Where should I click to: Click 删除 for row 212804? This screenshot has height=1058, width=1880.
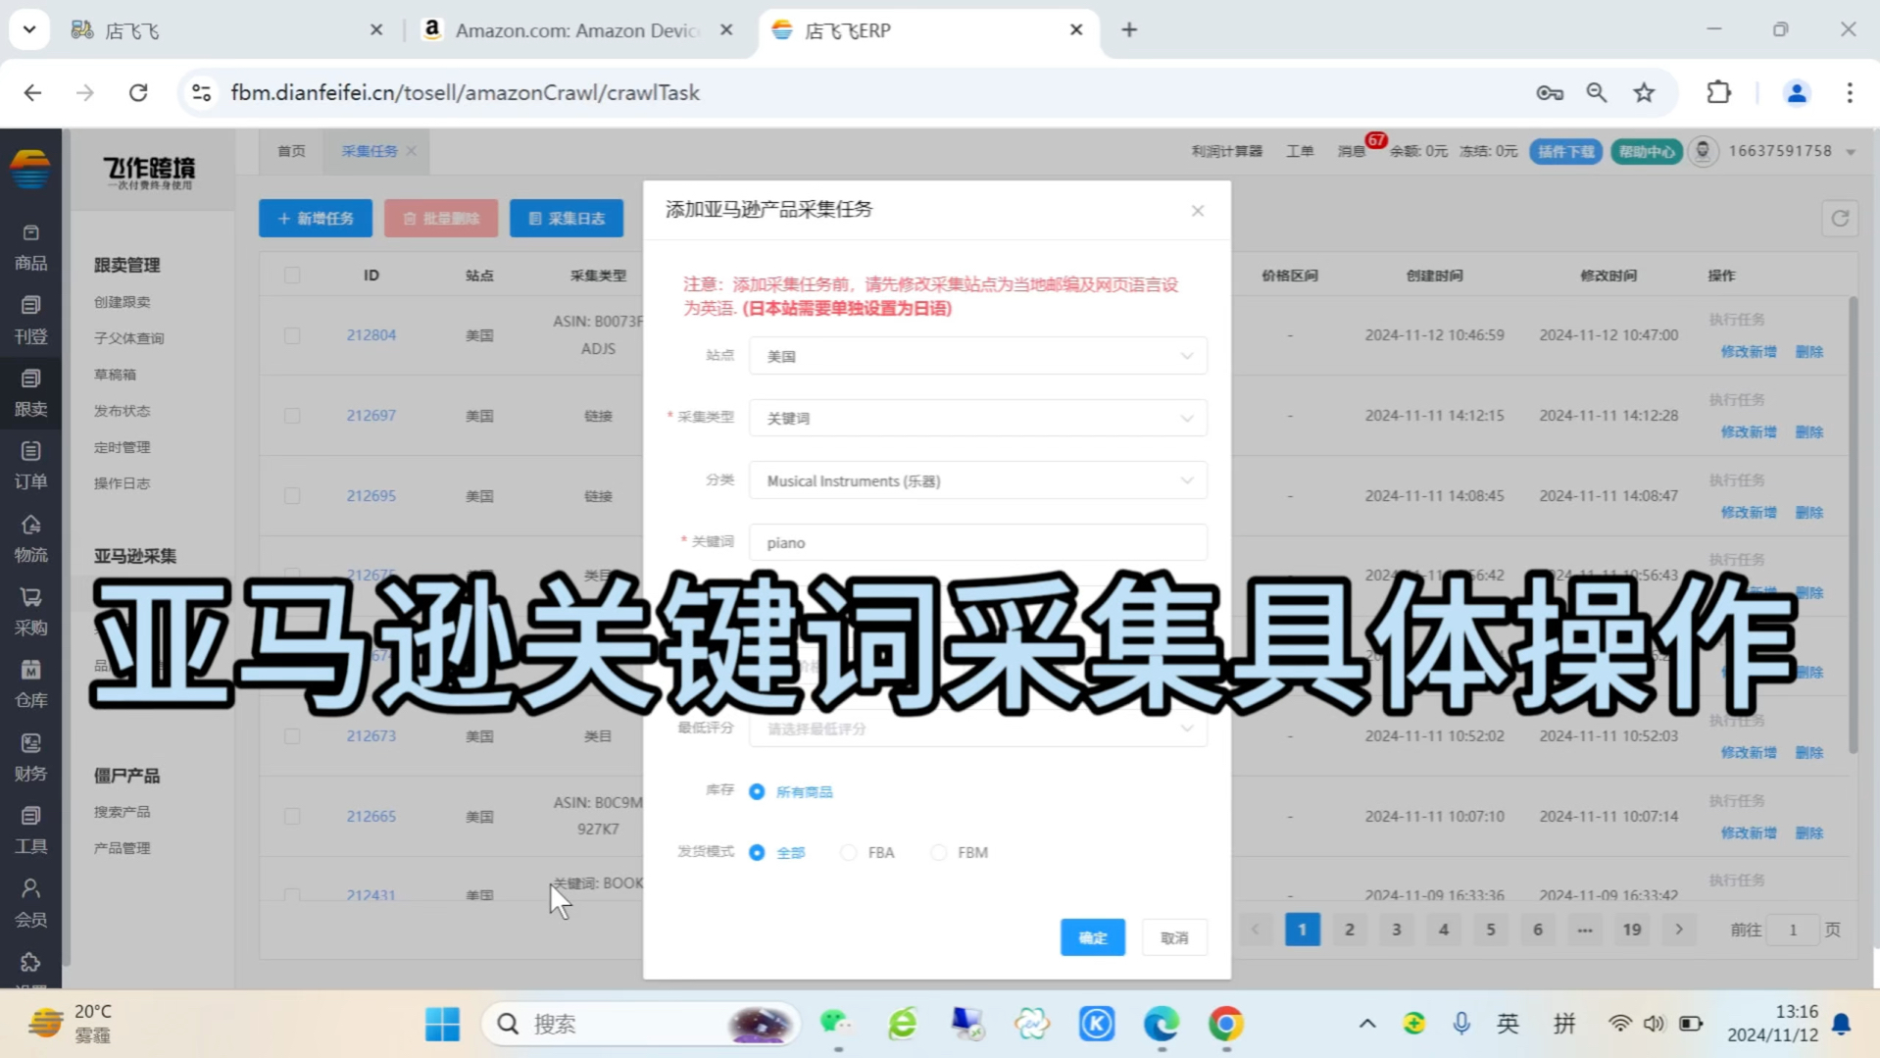tap(1808, 352)
